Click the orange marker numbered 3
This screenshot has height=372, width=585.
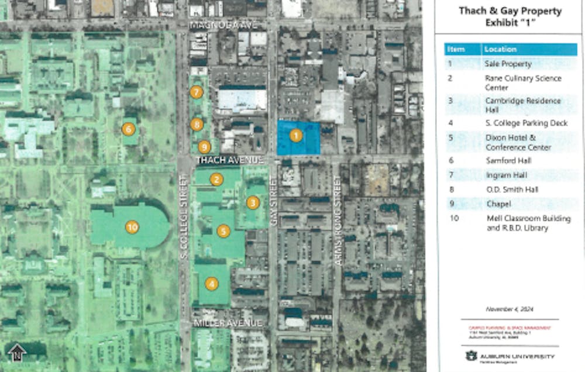(x=253, y=203)
